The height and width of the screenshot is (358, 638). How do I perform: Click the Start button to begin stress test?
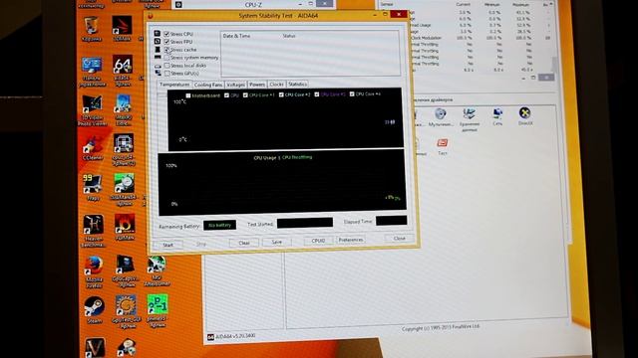[x=168, y=245]
